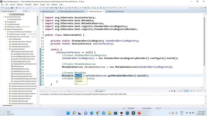Viewport: 207px width, 116px height.
Task: Open Display Selected Console dropdown
Action: pyautogui.click(x=196, y=91)
